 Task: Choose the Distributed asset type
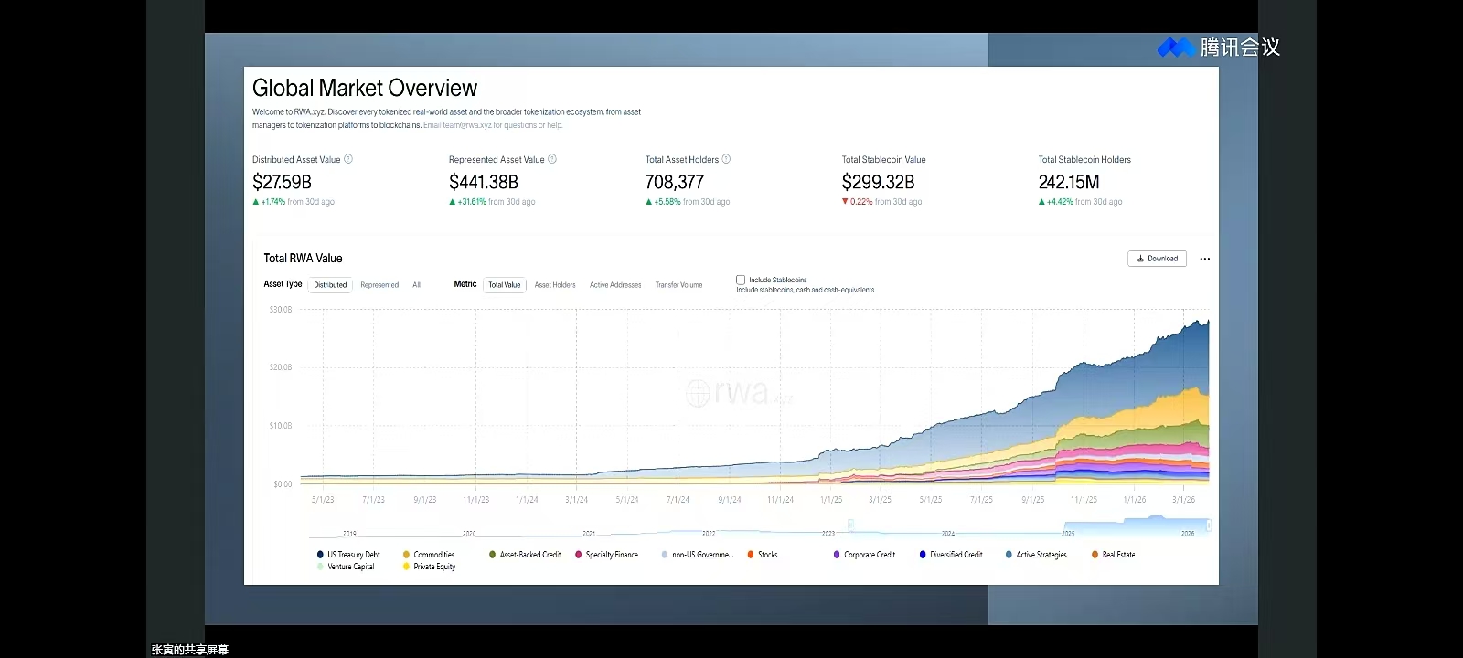coord(330,285)
